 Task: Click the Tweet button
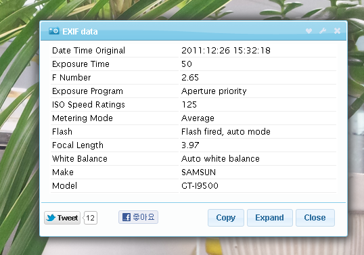coord(62,218)
